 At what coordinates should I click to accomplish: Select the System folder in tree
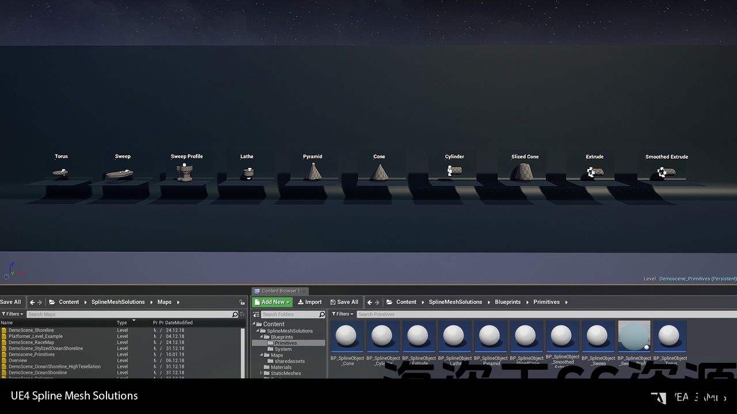coord(283,349)
